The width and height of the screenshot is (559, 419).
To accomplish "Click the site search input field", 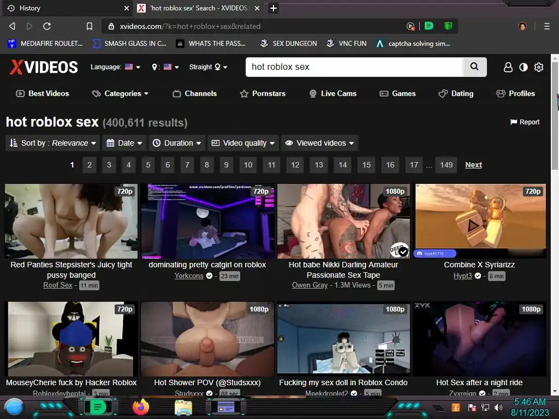I will pos(354,67).
